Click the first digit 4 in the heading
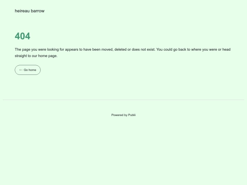Viewport: 247px width, 185px height. [17, 36]
